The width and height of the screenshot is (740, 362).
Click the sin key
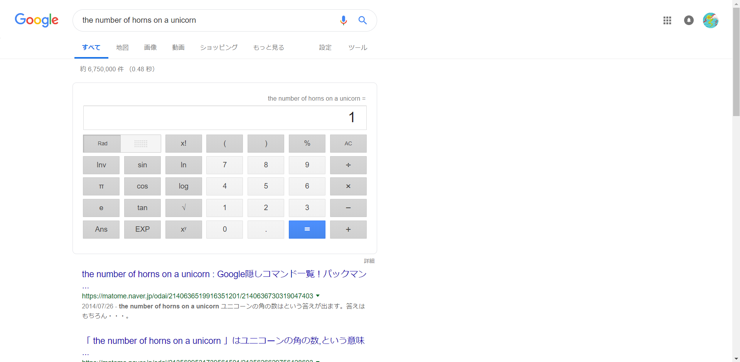pyautogui.click(x=142, y=165)
